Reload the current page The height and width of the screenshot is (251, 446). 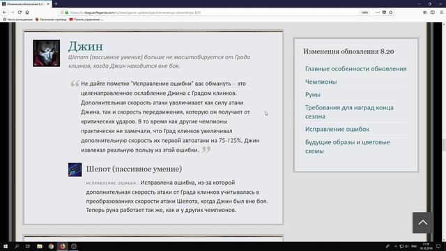coord(20,13)
